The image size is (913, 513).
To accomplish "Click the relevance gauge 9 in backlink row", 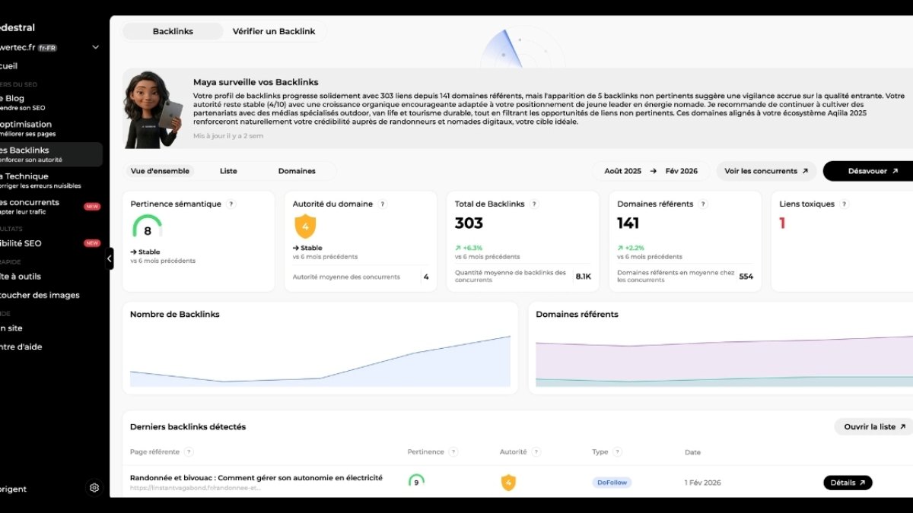I will (416, 482).
